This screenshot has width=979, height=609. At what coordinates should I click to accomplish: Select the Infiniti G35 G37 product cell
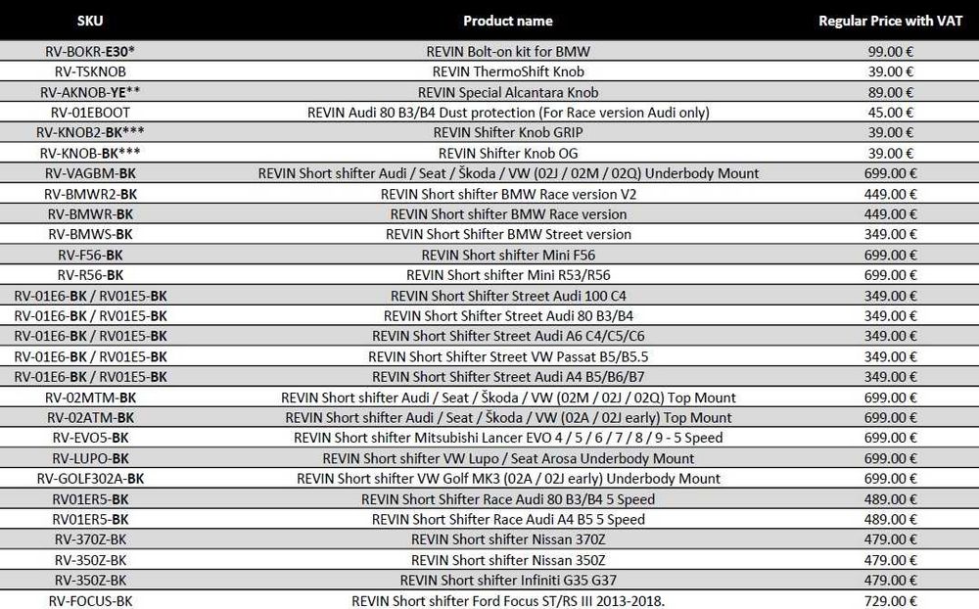(x=508, y=580)
